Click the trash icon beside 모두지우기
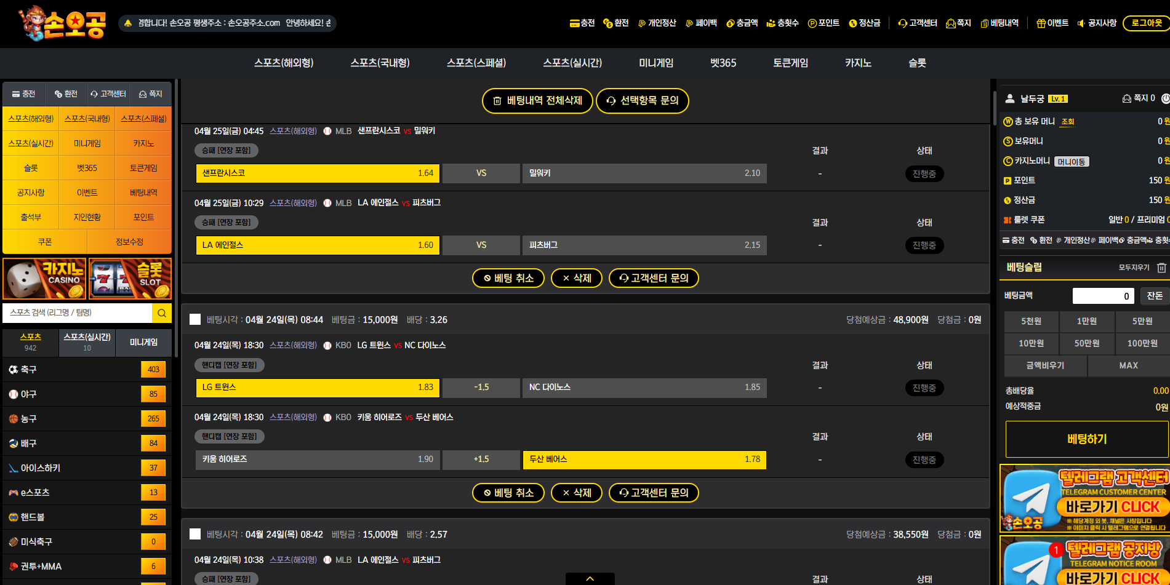This screenshot has height=585, width=1170. tap(1161, 268)
